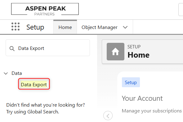Viewport: 183px width, 122px height.
Task: Click the Aspen Peak Partners logo
Action: [45, 9]
